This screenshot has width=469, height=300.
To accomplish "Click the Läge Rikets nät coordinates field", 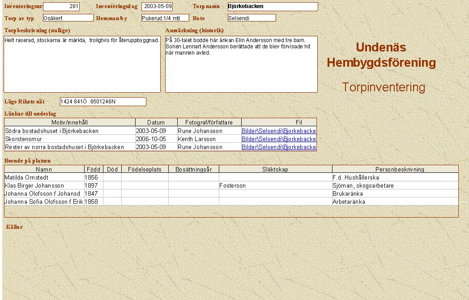I will click(x=103, y=102).
